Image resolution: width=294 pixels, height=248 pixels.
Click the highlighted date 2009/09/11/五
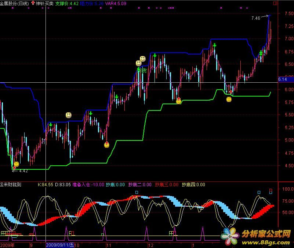click(60, 245)
